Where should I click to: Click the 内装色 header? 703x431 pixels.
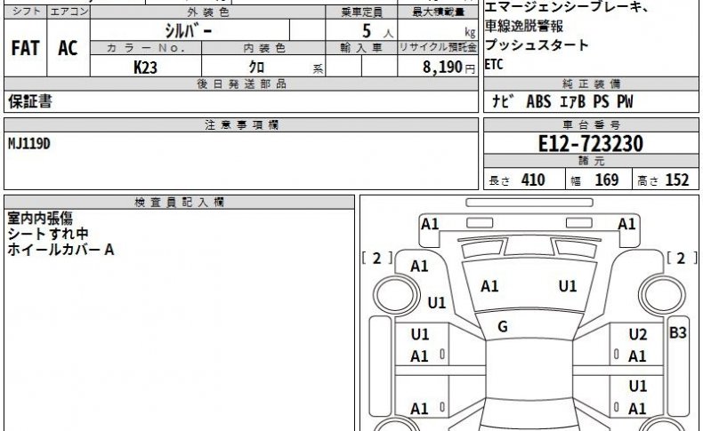click(x=264, y=48)
